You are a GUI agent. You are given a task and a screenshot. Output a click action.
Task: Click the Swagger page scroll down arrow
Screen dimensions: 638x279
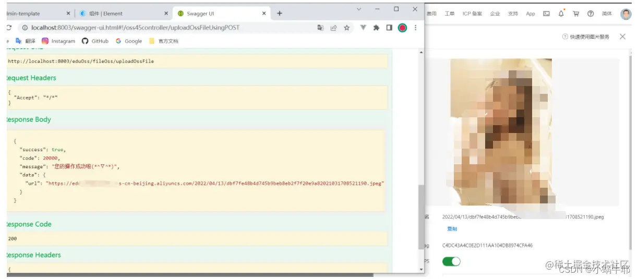422,269
